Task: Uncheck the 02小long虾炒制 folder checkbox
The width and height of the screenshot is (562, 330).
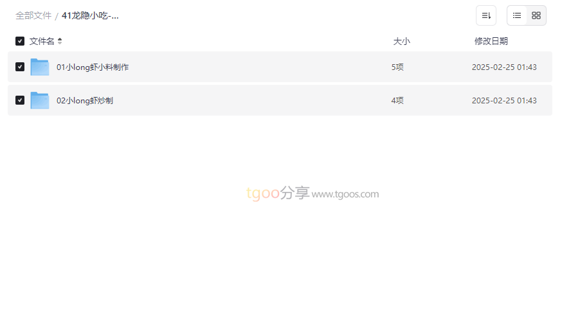Action: (20, 100)
